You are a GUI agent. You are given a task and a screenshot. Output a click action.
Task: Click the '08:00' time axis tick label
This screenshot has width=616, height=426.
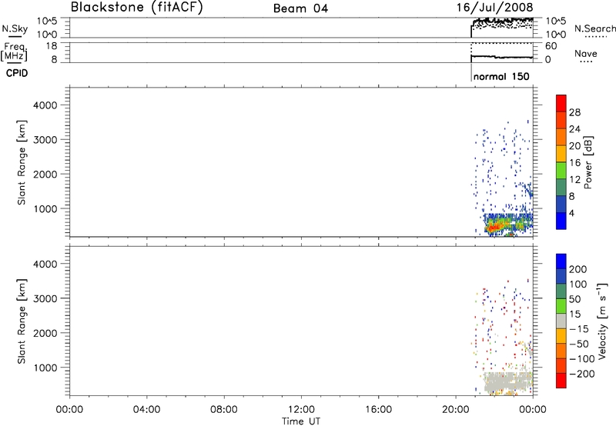224,410
